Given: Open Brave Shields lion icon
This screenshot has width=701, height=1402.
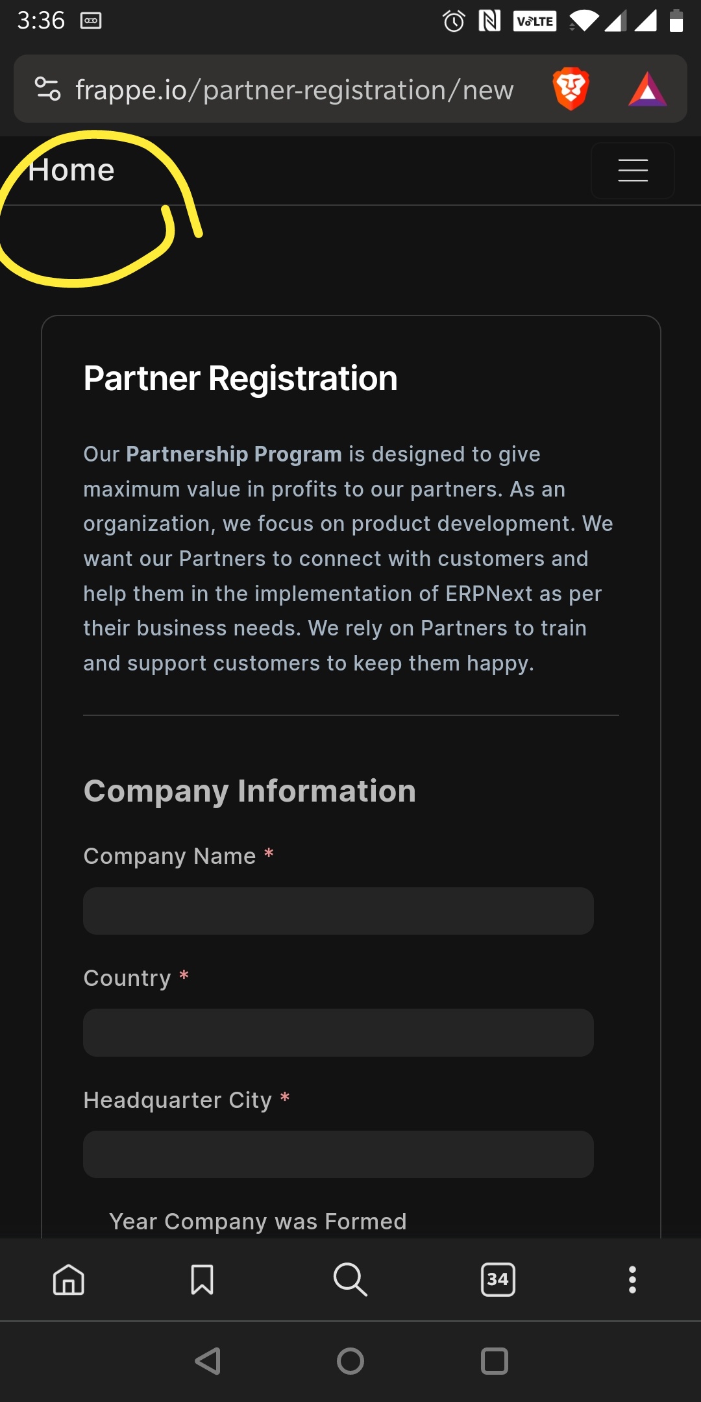Looking at the screenshot, I should coord(571,89).
